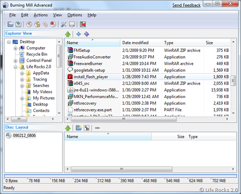The width and height of the screenshot is (241, 194).
Task: Open the Help menu
Action: pyautogui.click(x=92, y=15)
